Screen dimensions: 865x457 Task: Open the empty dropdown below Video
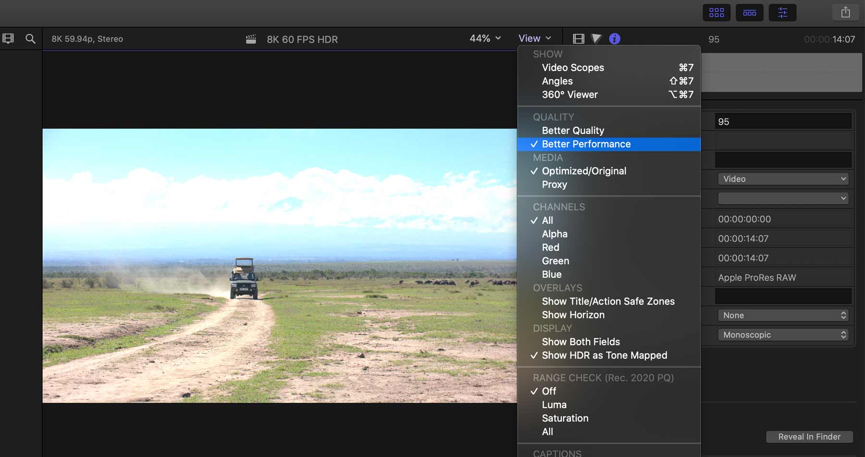(x=783, y=198)
